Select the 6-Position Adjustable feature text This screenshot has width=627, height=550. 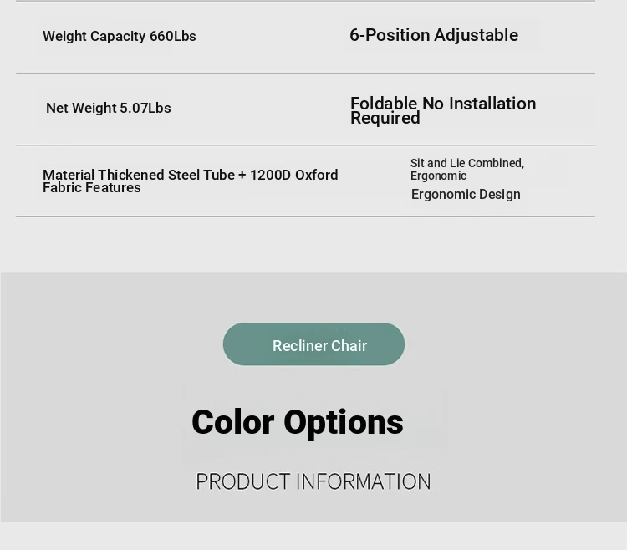pyautogui.click(x=434, y=35)
